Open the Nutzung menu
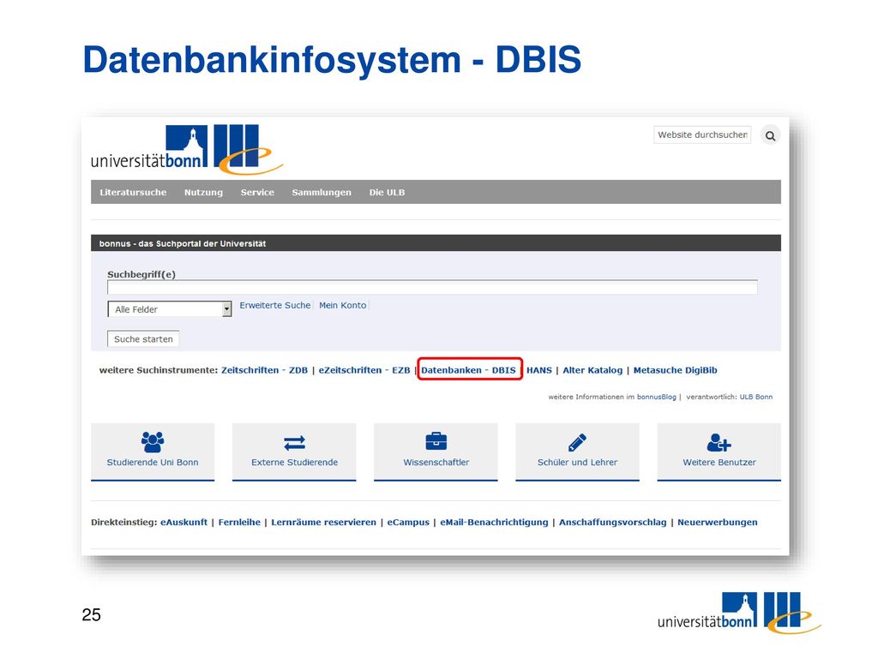 (x=203, y=193)
